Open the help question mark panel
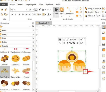The image size is (106, 92). click(104, 79)
